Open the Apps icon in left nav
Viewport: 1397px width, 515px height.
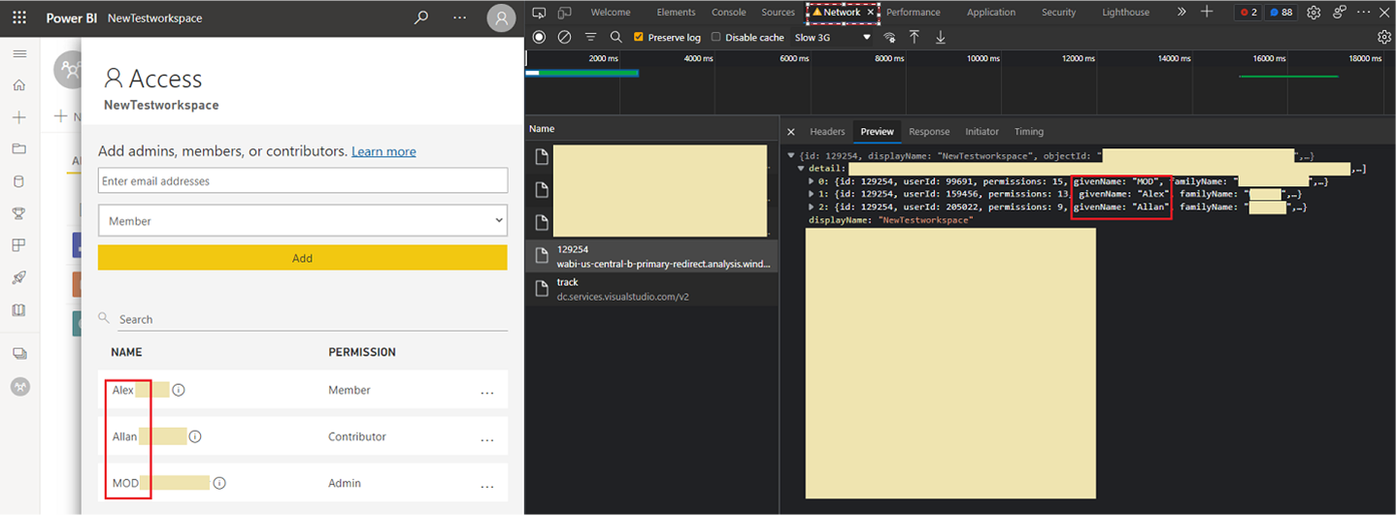click(x=18, y=245)
